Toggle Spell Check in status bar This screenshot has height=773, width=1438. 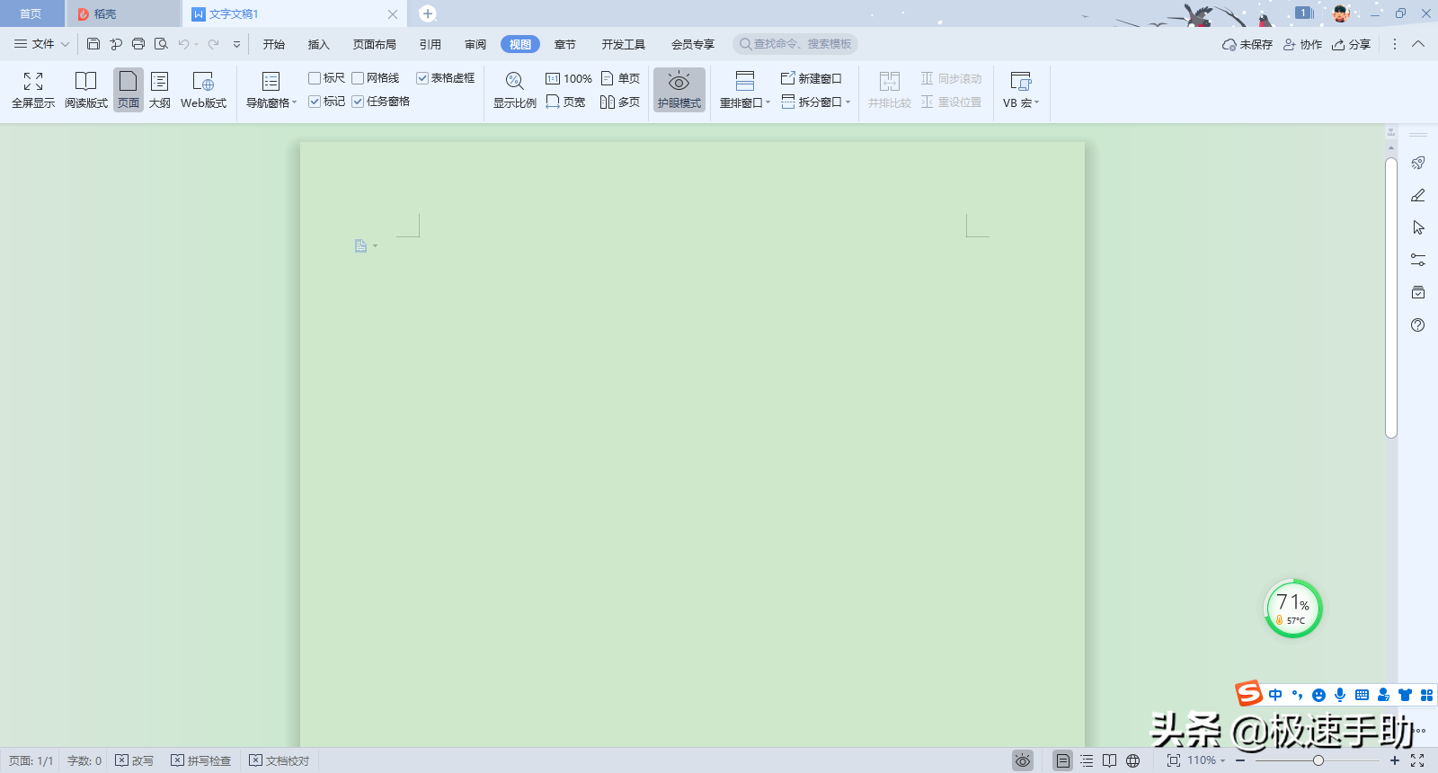pyautogui.click(x=201, y=760)
